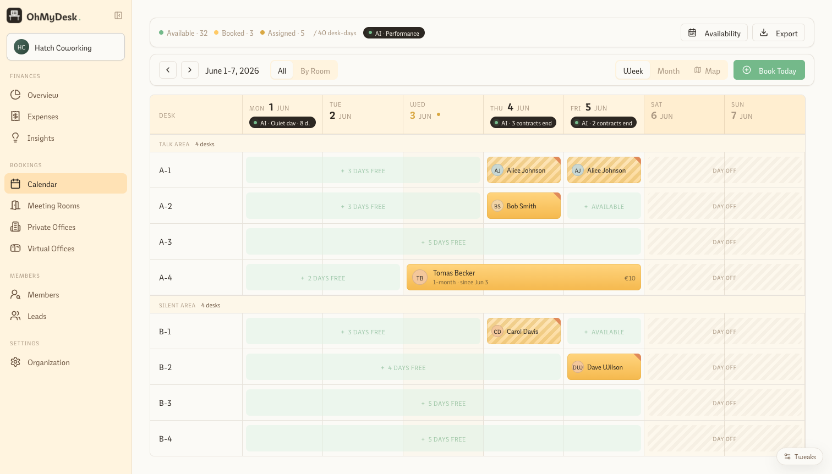Click the June 1-7, 2026 date label
Image resolution: width=832 pixels, height=474 pixels.
(232, 70)
